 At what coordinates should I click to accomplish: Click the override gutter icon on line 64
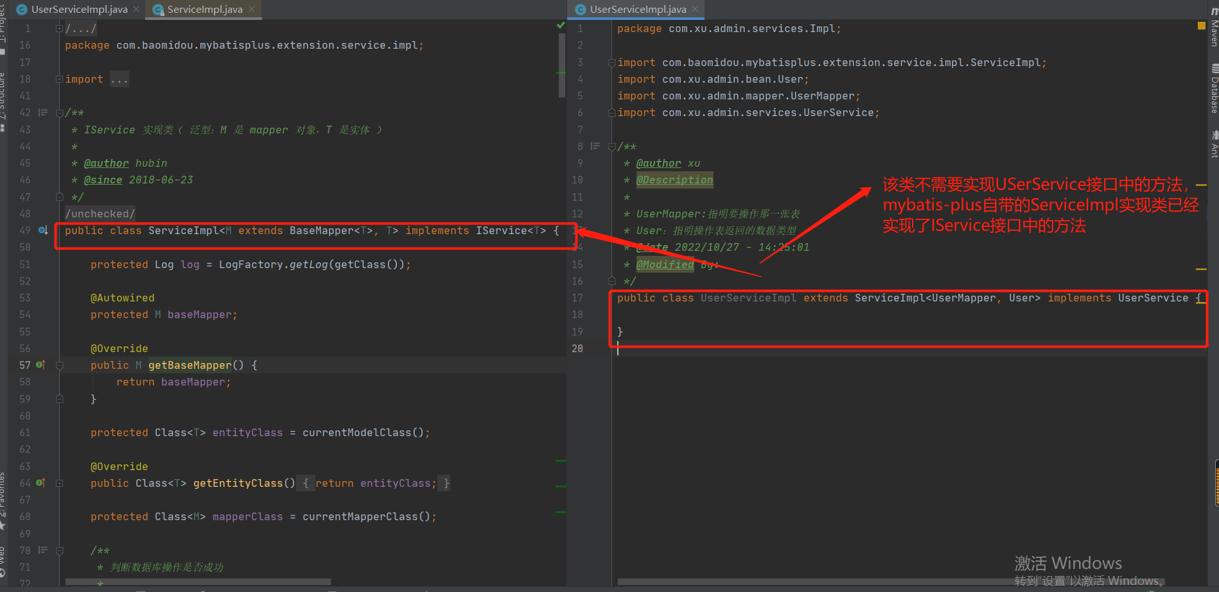[x=40, y=483]
